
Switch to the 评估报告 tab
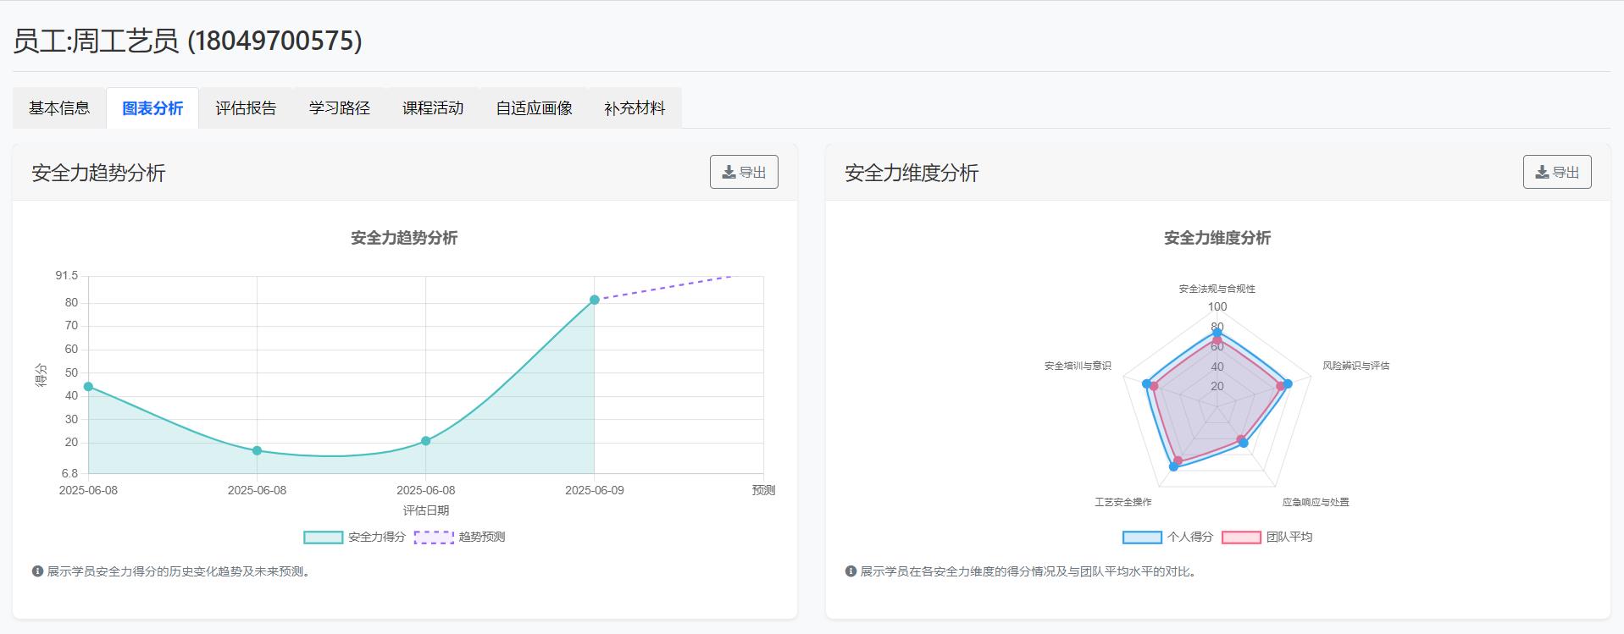246,108
